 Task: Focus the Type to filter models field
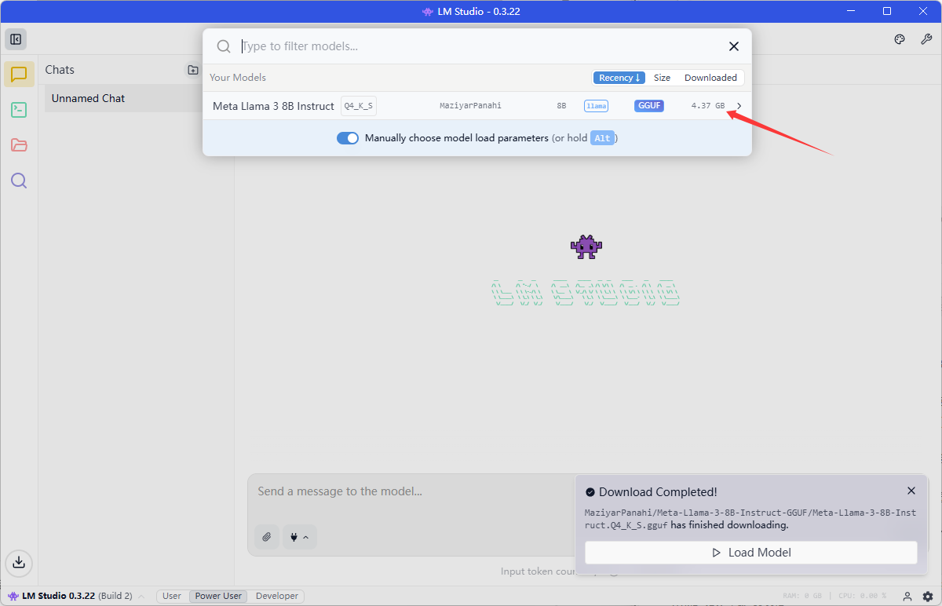[x=479, y=46]
